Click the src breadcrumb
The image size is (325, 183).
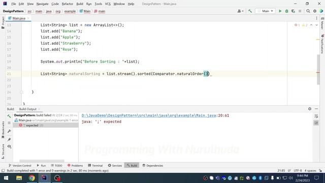click(x=29, y=11)
